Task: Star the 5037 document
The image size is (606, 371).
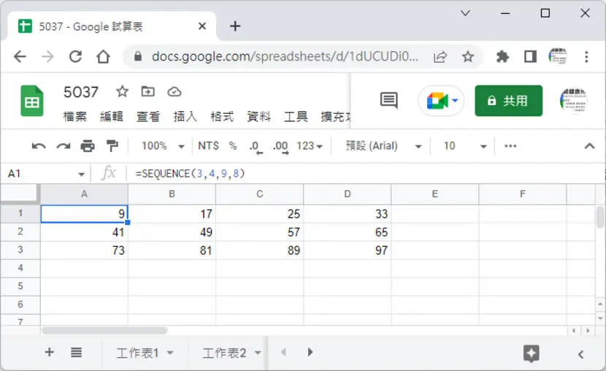Action: pyautogui.click(x=122, y=91)
